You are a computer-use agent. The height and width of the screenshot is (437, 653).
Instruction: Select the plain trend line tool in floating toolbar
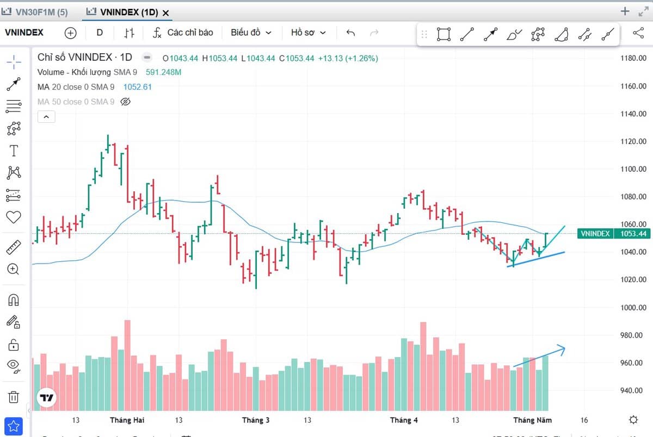coord(467,35)
